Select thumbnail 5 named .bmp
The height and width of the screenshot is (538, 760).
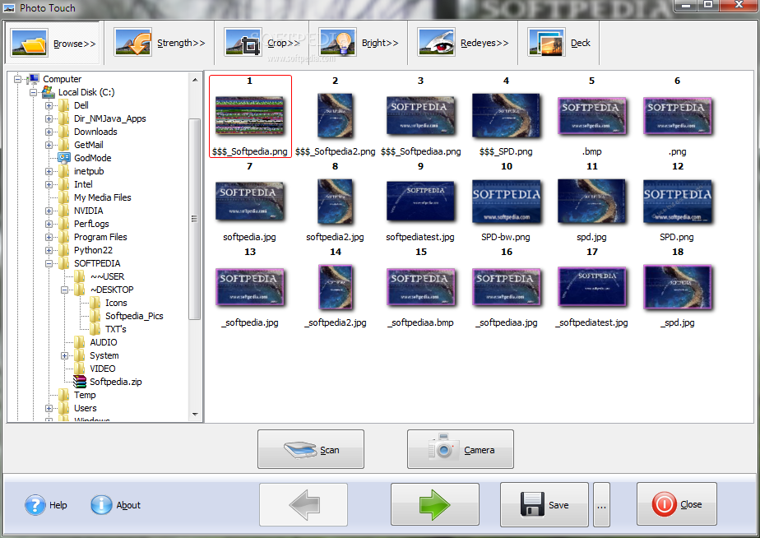point(592,116)
